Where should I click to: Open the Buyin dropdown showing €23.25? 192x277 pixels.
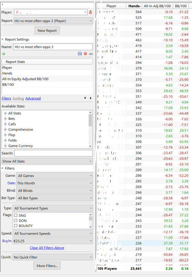pos(53,241)
